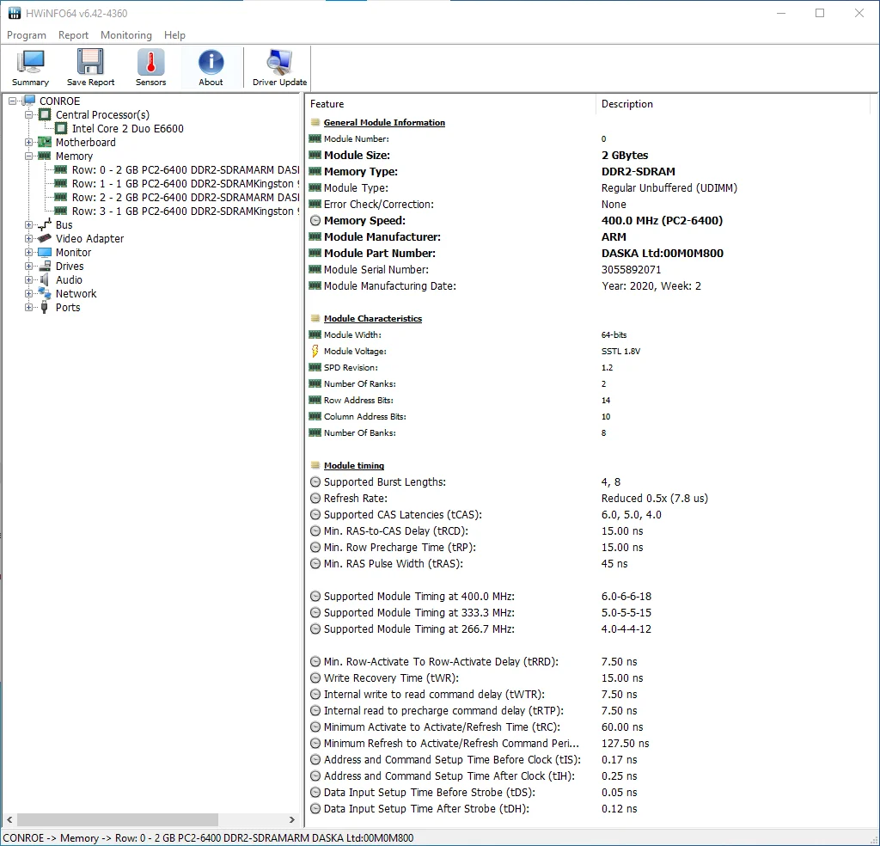Click the Module timing folder icon

315,465
